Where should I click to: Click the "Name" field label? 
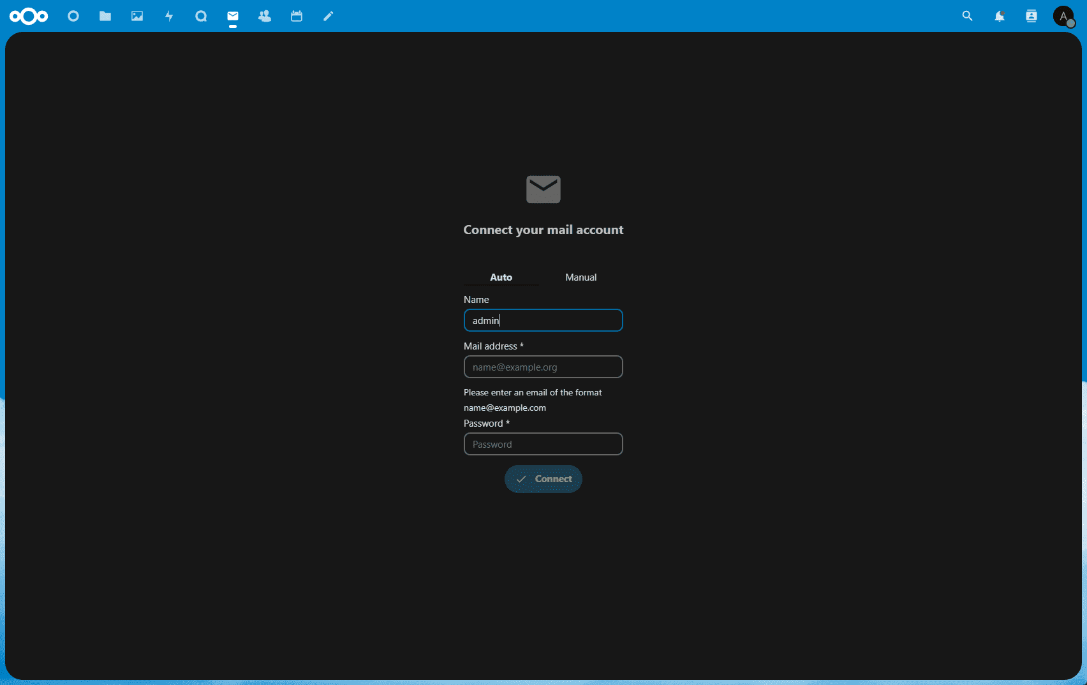pos(477,299)
